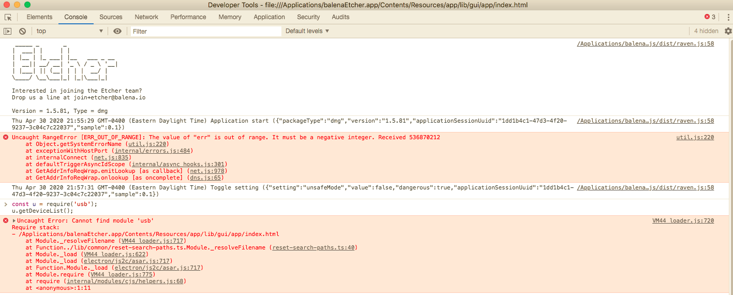The height and width of the screenshot is (295, 733).
Task: Toggle the live expression eye icon
Action: pyautogui.click(x=117, y=31)
